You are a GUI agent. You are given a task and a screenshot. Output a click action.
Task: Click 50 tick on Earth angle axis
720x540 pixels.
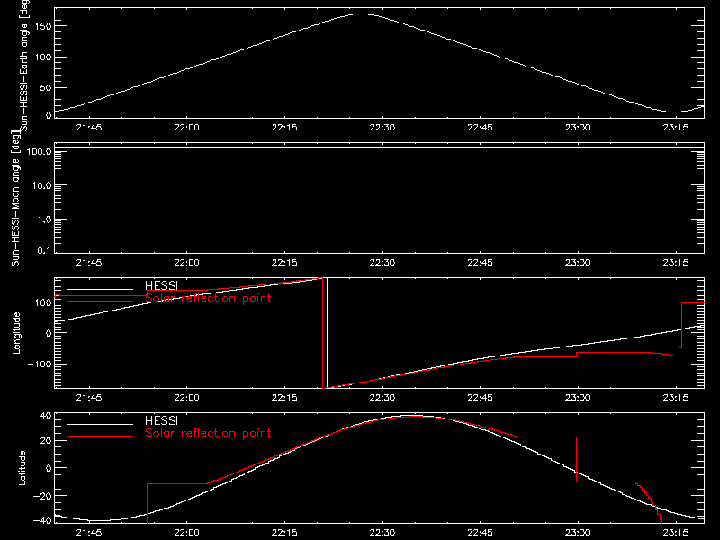coord(46,87)
